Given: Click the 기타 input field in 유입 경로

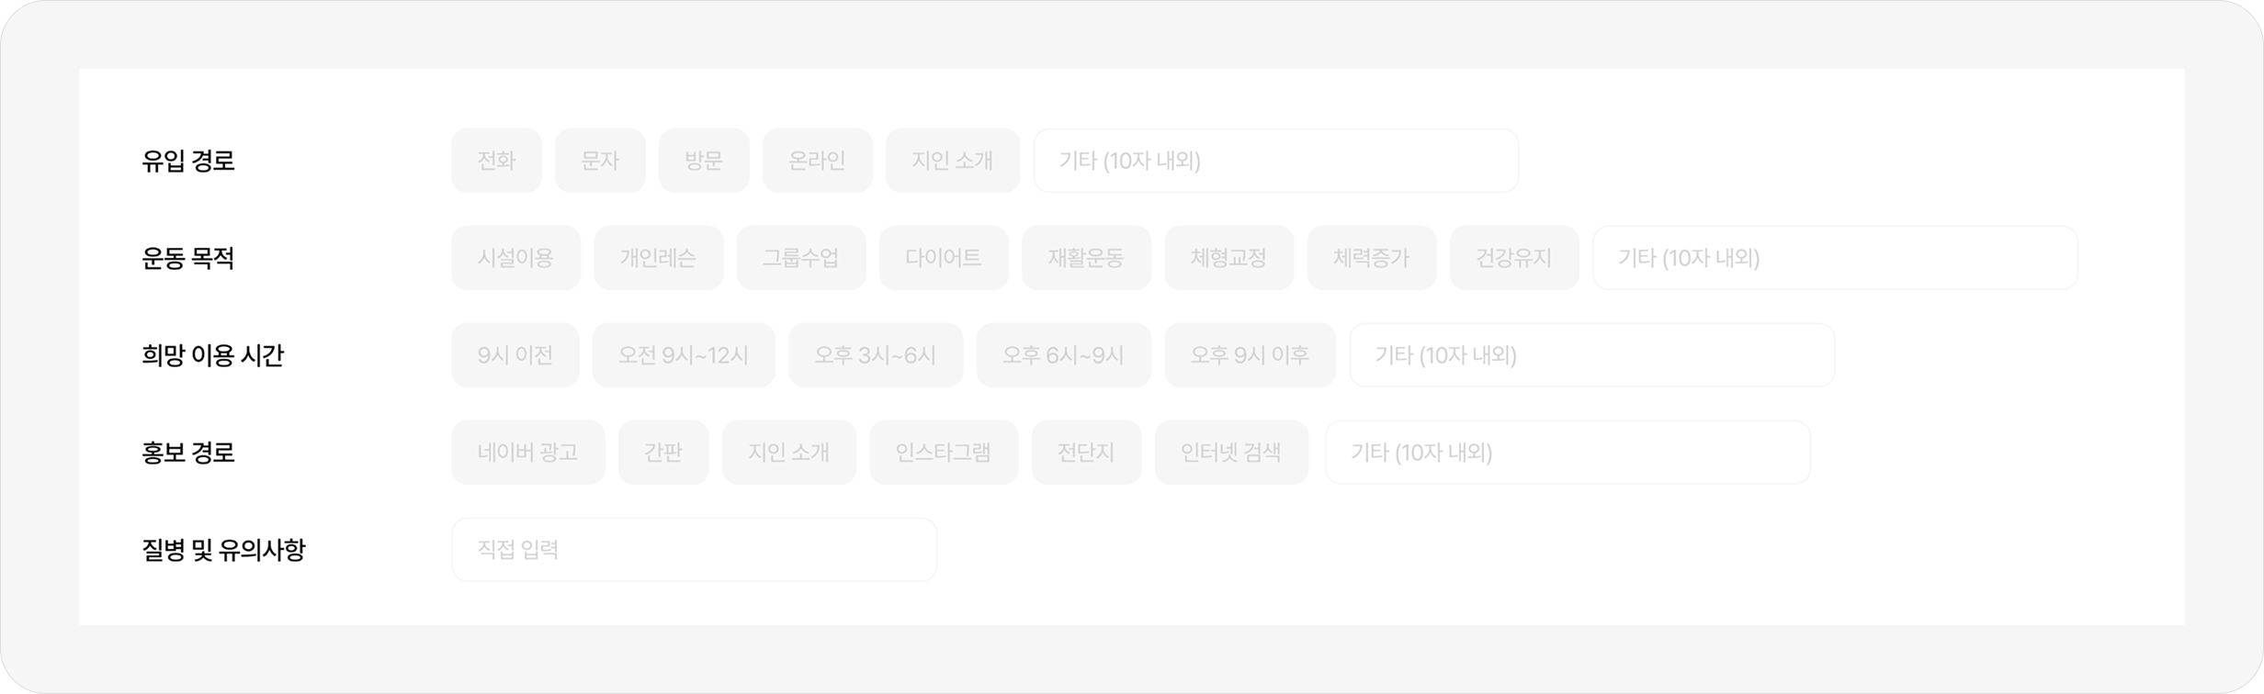Looking at the screenshot, I should click(x=1275, y=161).
